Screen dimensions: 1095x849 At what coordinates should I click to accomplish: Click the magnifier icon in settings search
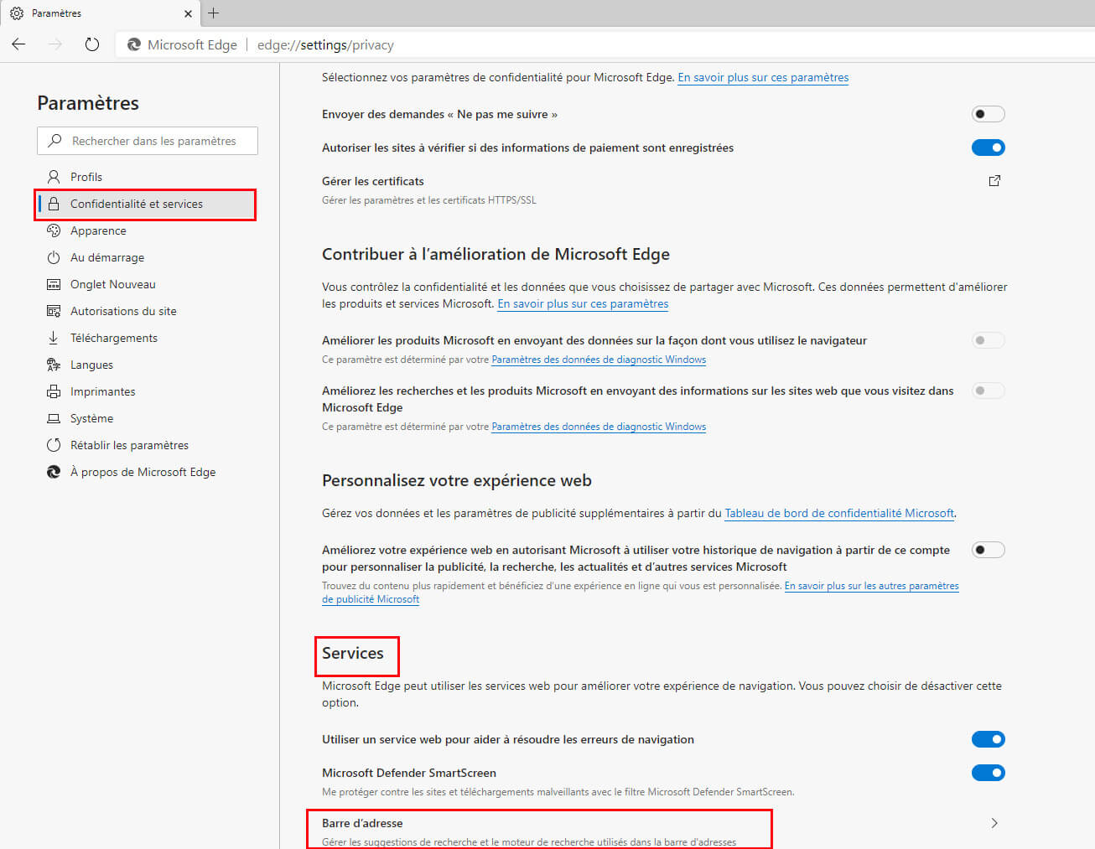click(x=55, y=141)
